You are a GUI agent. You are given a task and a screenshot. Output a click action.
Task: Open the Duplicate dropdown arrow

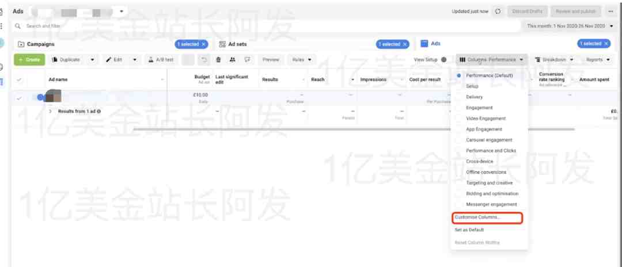(92, 60)
